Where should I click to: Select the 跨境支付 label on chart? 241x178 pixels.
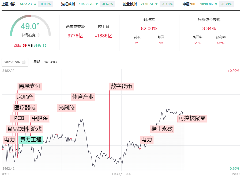(x=29, y=86)
